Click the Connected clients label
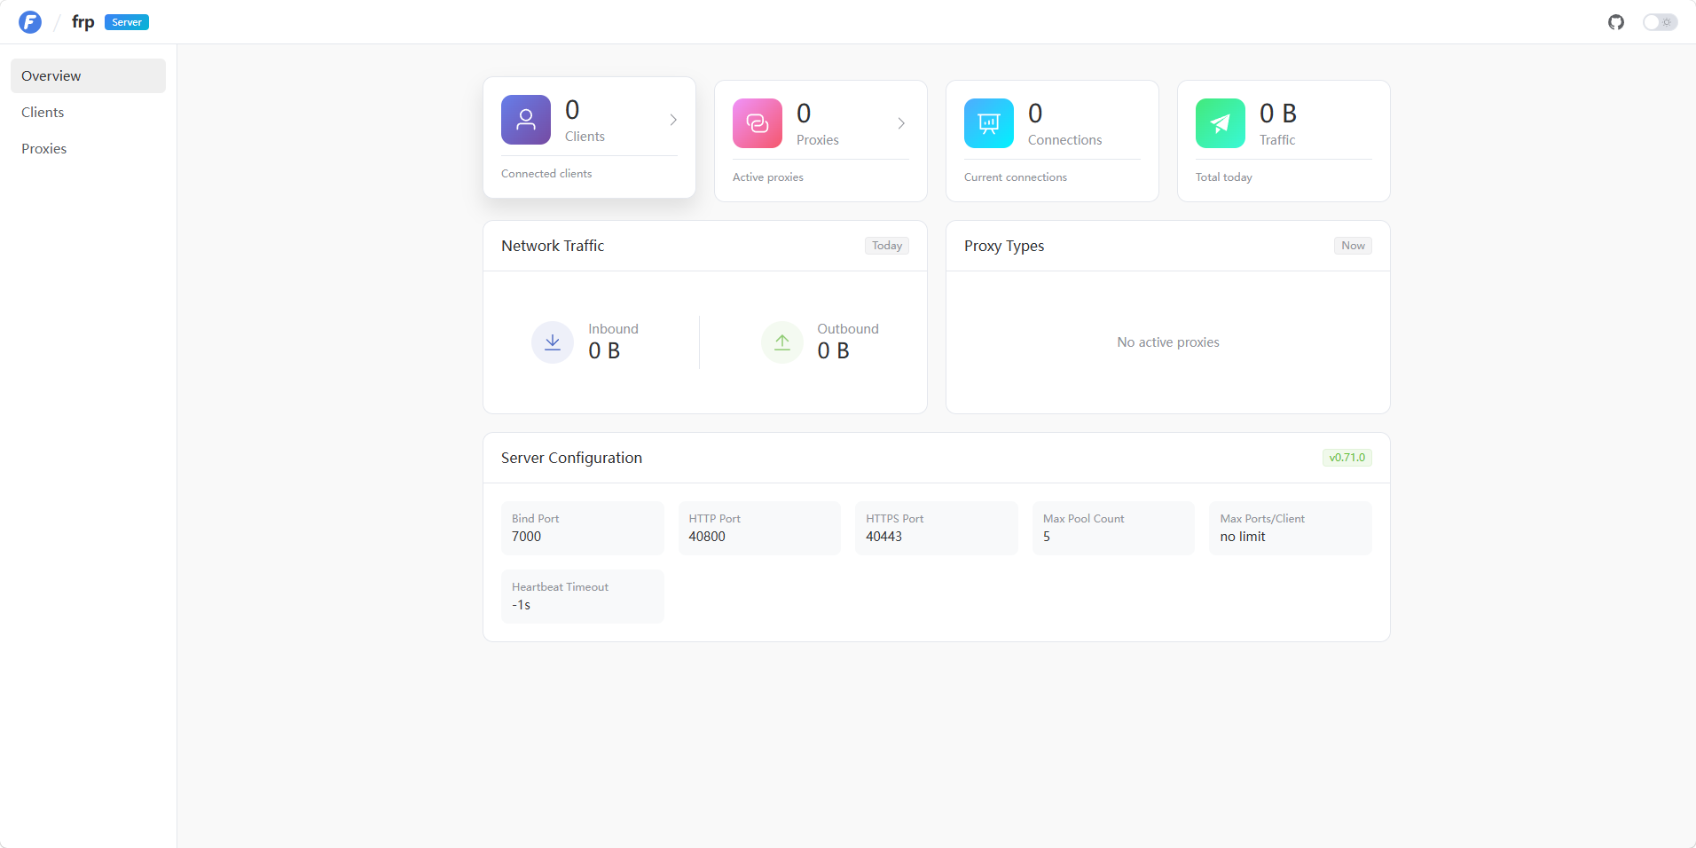The image size is (1696, 848). (546, 174)
